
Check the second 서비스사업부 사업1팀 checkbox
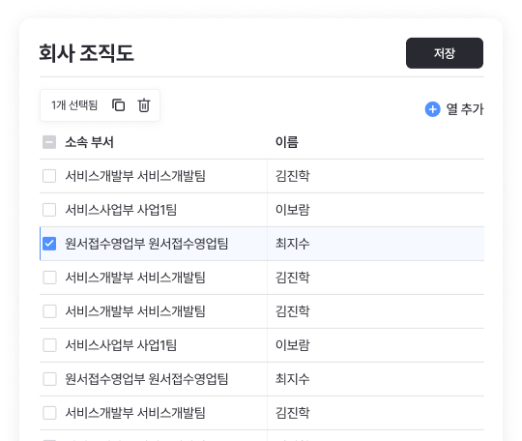tap(49, 345)
